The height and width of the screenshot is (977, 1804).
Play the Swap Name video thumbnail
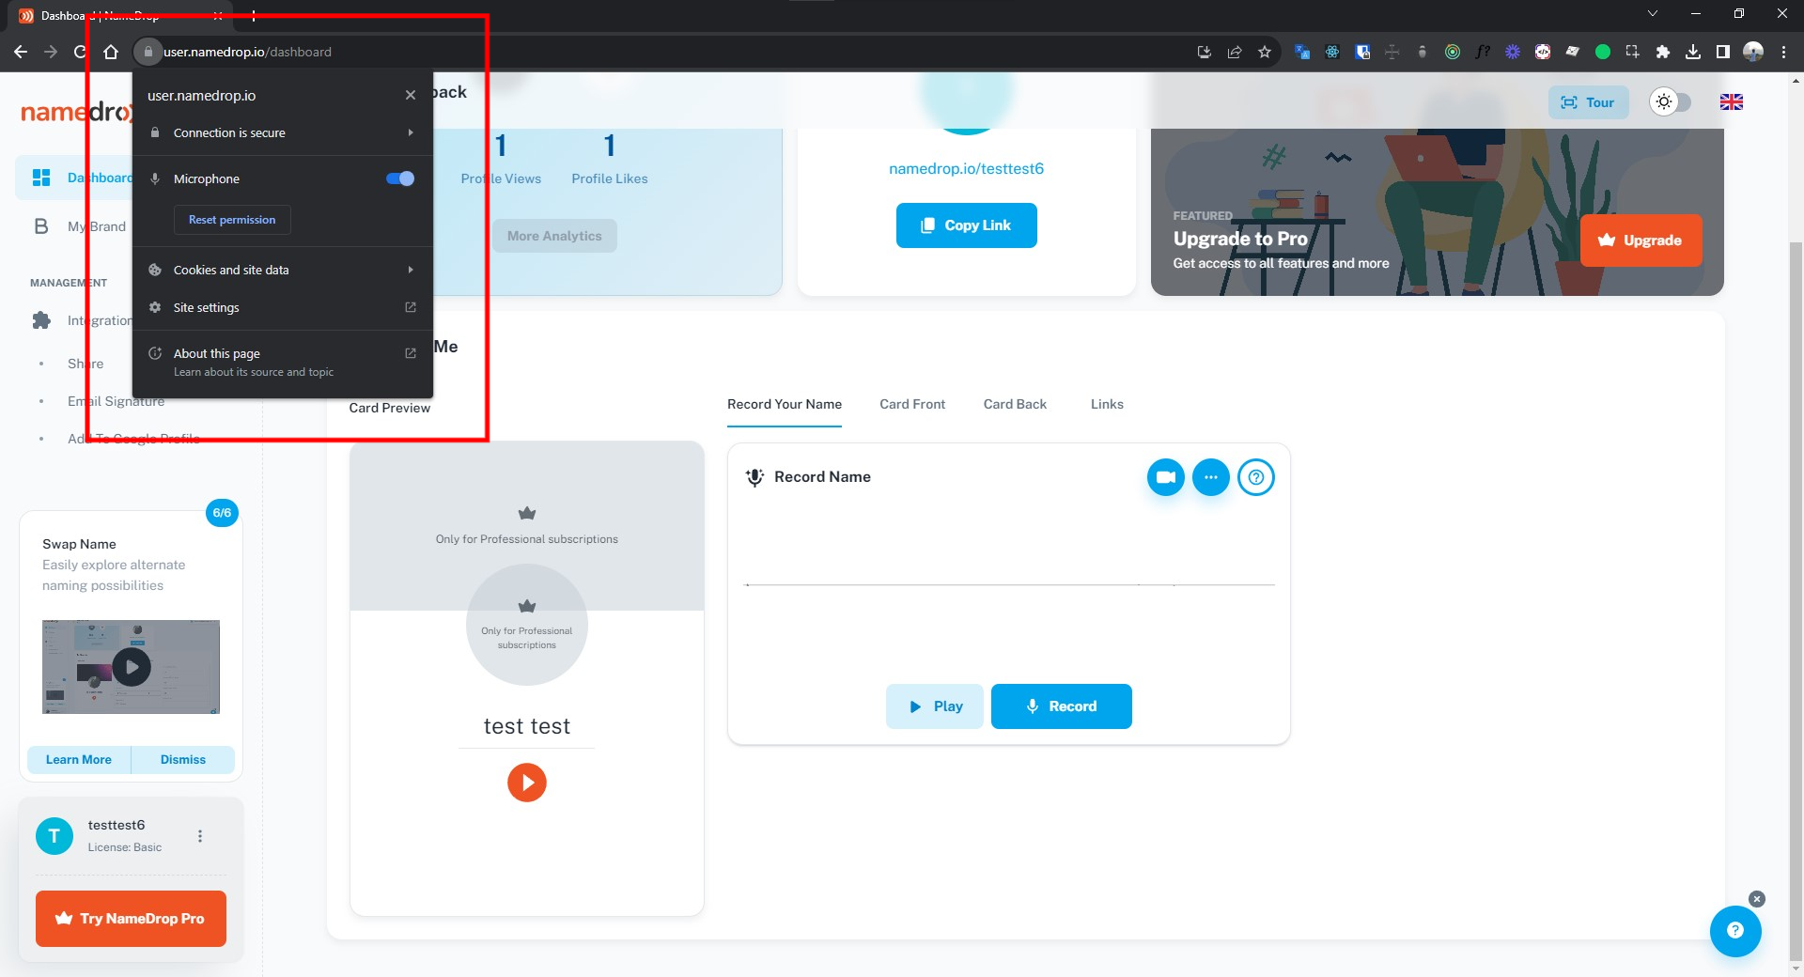132,667
